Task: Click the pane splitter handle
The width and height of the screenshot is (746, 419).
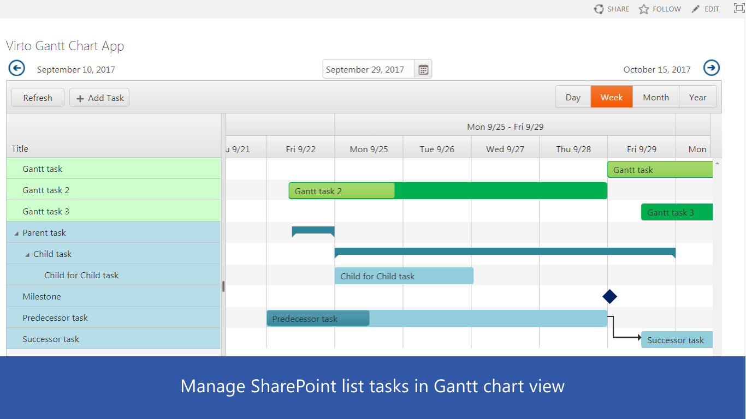Action: coord(223,286)
